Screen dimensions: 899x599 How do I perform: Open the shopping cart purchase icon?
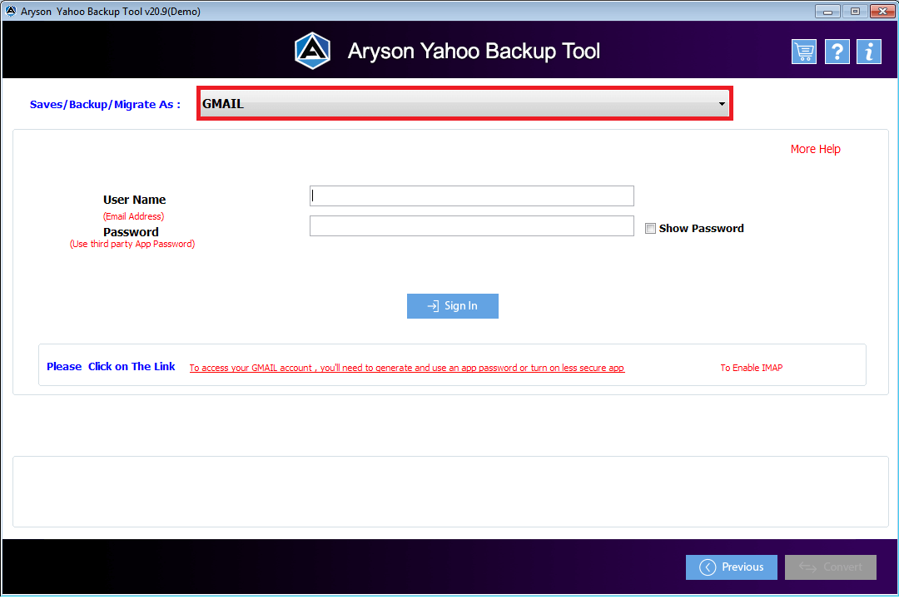coord(804,52)
